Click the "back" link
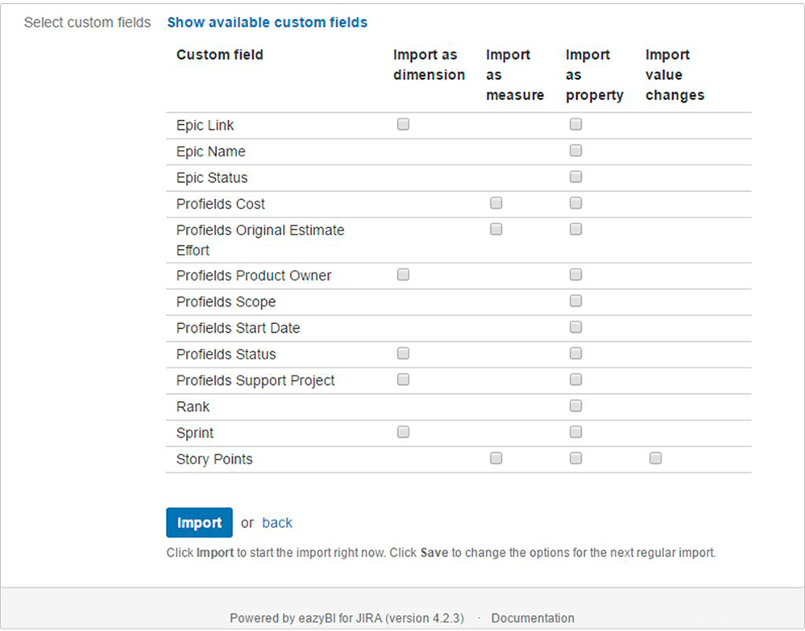805x631 pixels. (277, 522)
